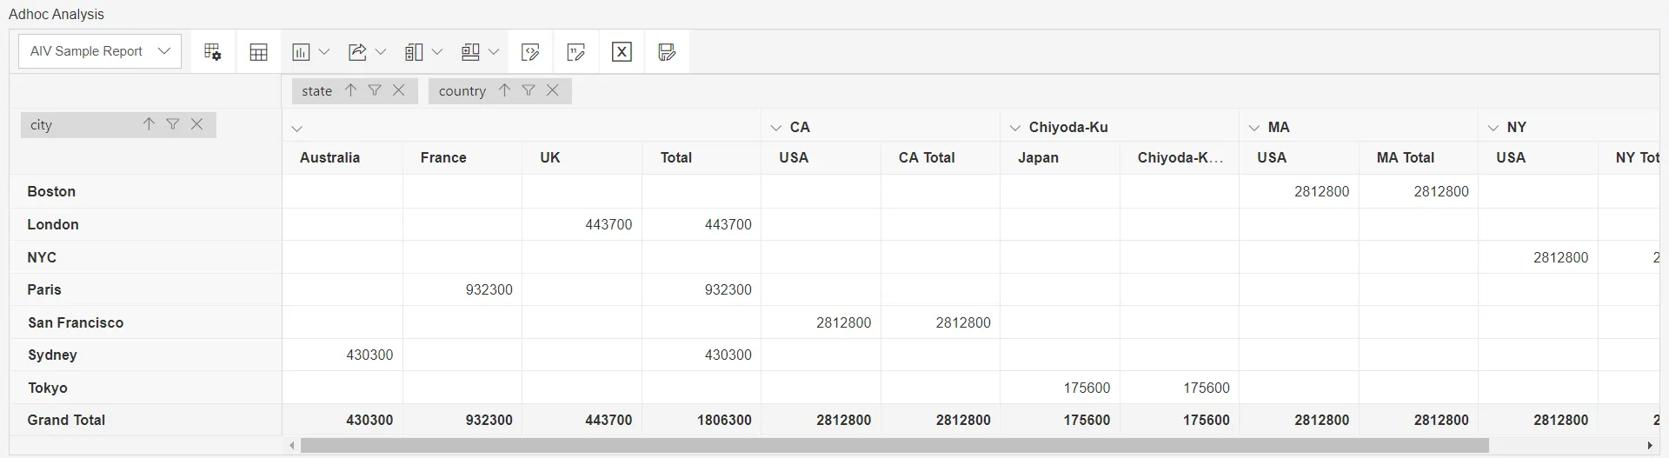Screen dimensions: 1669x458
Task: Expand the export options dropdown arrow
Action: (380, 52)
